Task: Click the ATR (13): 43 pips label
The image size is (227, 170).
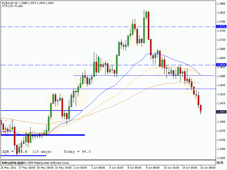Action: coord(12,6)
